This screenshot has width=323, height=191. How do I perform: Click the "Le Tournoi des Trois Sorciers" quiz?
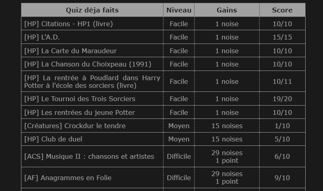pyautogui.click(x=80, y=99)
